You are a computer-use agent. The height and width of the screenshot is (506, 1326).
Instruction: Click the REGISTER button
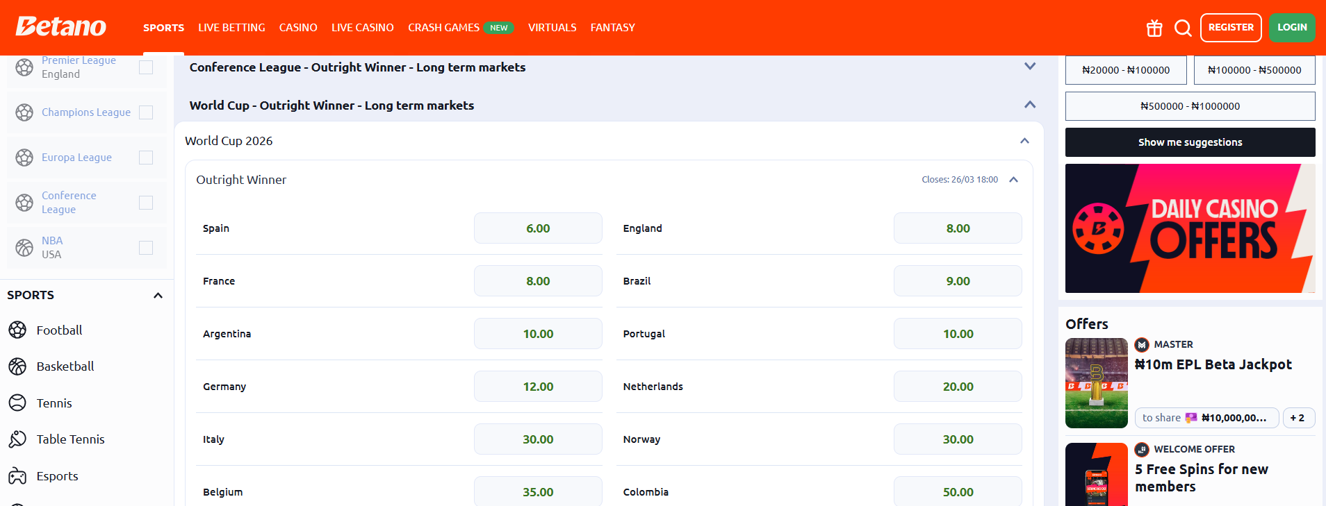pos(1231,28)
